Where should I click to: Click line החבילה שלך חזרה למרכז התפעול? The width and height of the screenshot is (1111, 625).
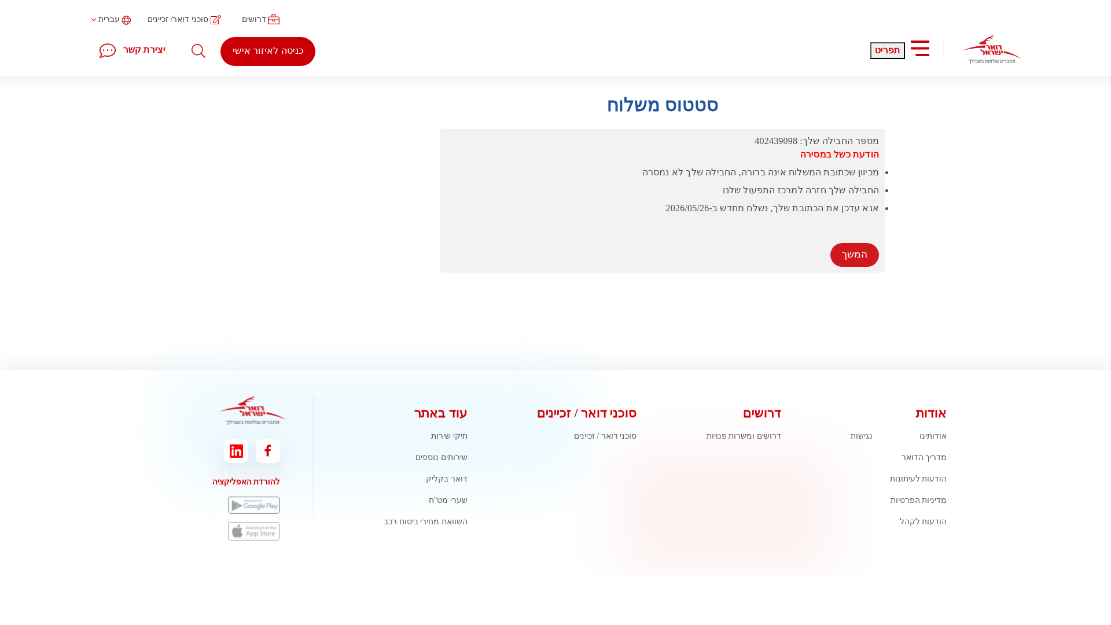pyautogui.click(x=801, y=190)
